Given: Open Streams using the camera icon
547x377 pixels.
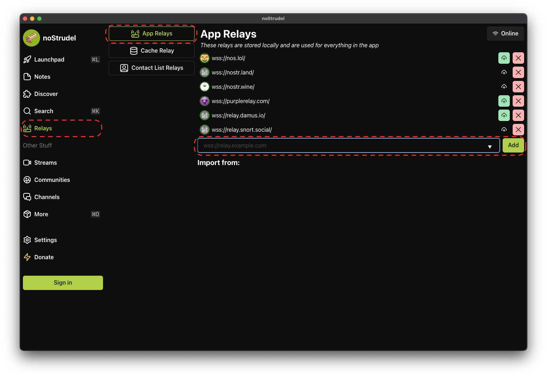Looking at the screenshot, I should pyautogui.click(x=27, y=163).
